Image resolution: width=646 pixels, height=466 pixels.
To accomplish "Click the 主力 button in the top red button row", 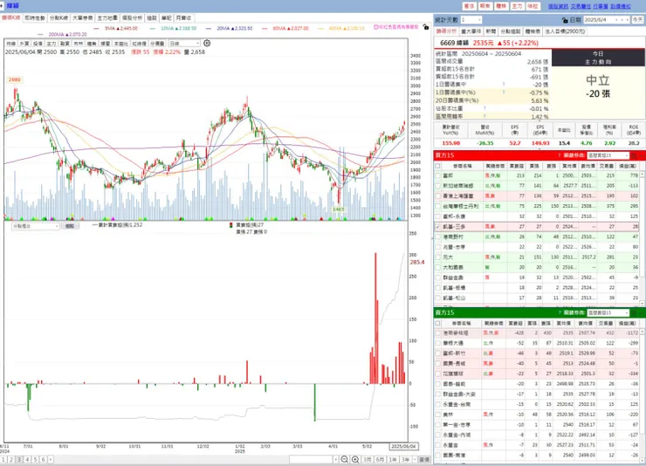I will click(x=517, y=6).
